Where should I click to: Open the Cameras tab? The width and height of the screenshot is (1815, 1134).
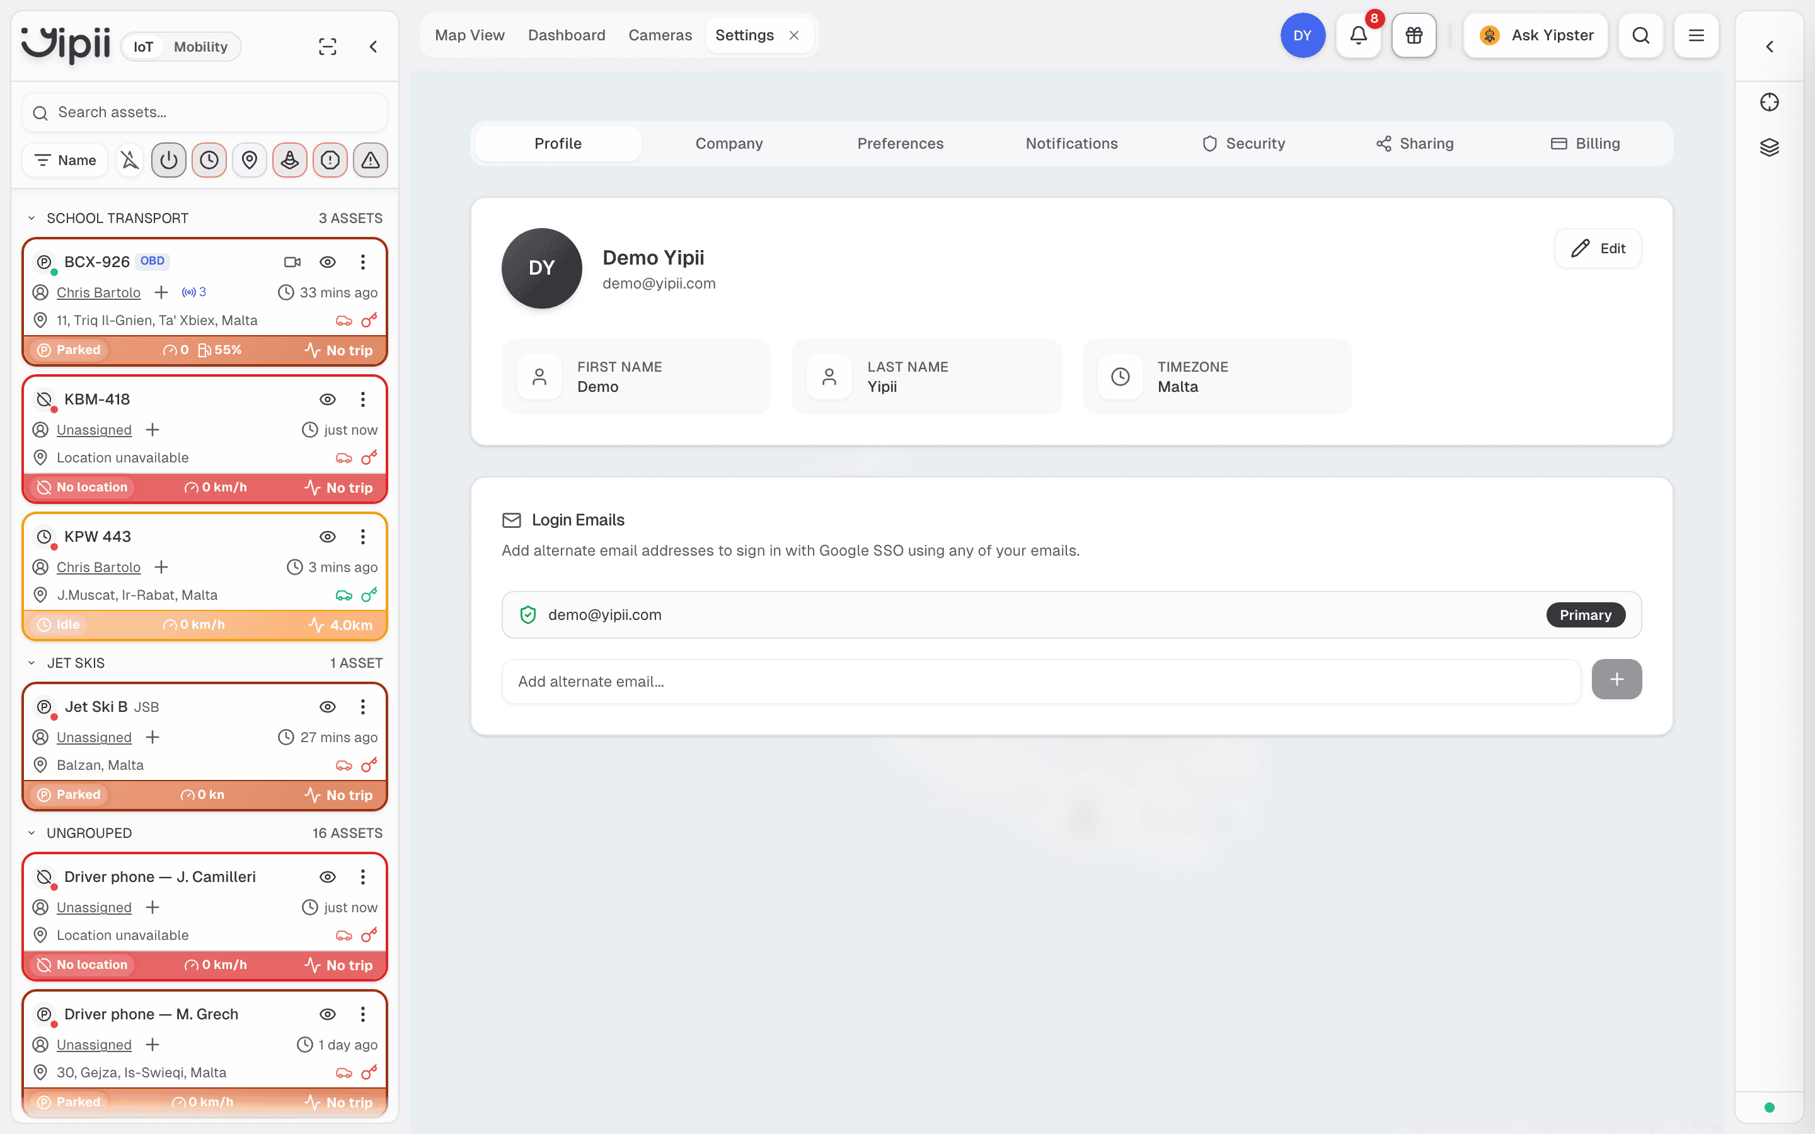pyautogui.click(x=660, y=35)
